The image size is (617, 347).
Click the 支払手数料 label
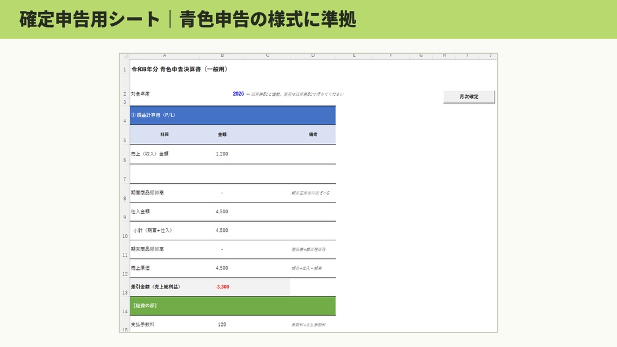[x=142, y=325]
